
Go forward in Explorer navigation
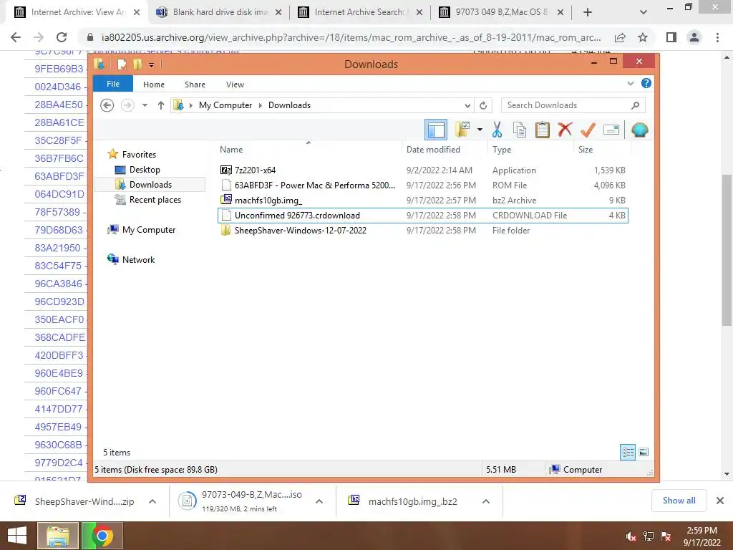click(127, 105)
